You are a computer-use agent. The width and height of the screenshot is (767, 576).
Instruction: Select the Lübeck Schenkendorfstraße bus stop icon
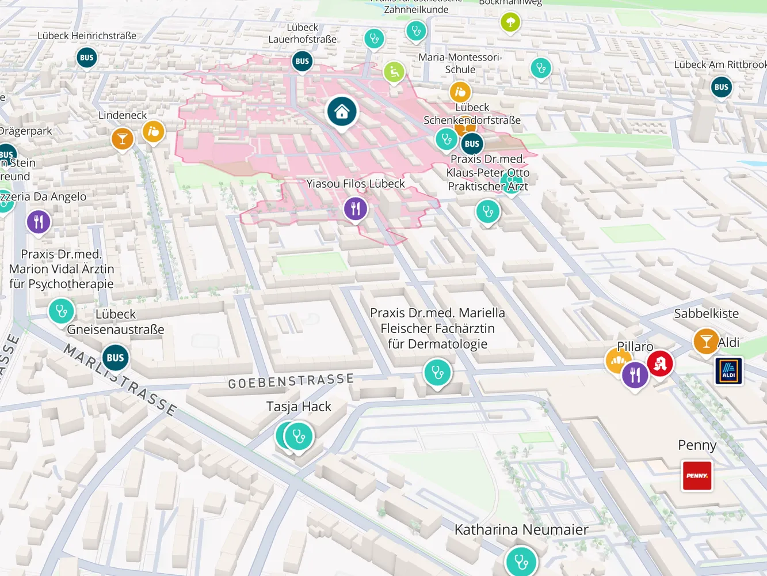coord(472,144)
